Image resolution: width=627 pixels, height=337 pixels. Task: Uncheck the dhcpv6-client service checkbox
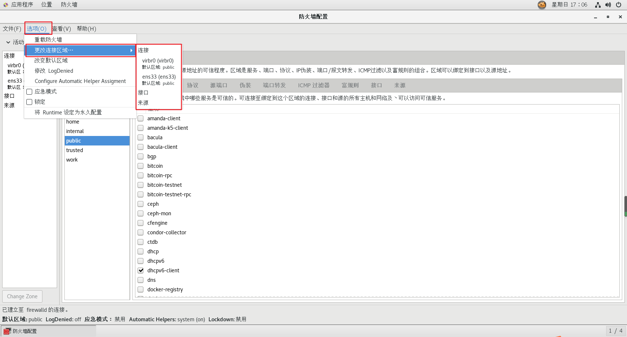click(140, 270)
